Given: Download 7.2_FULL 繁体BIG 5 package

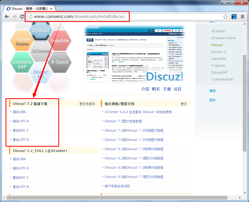Looking at the screenshot, I should click(20, 178).
